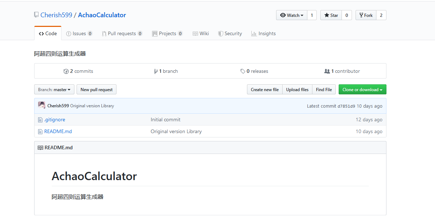Screen dimensions: 435x216
Task: Open the Clone or download dropdown
Action: pos(362,90)
